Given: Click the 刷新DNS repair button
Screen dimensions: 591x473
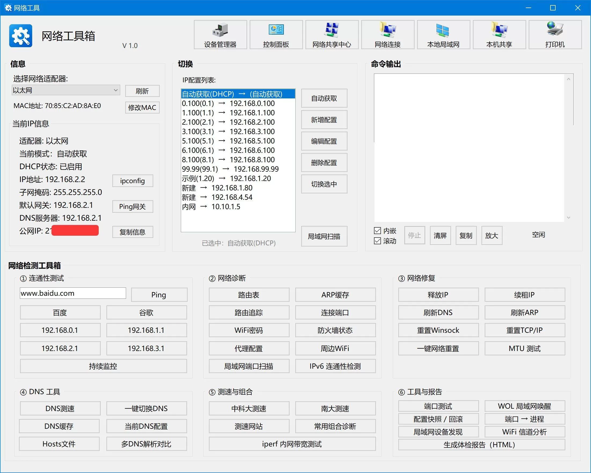Looking at the screenshot, I should [438, 312].
